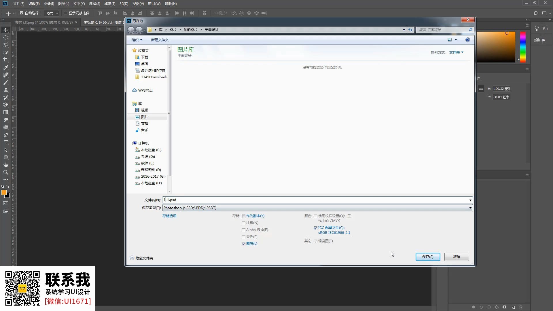553x311 pixels.
Task: Select the Healing Brush tool
Action: point(6,75)
